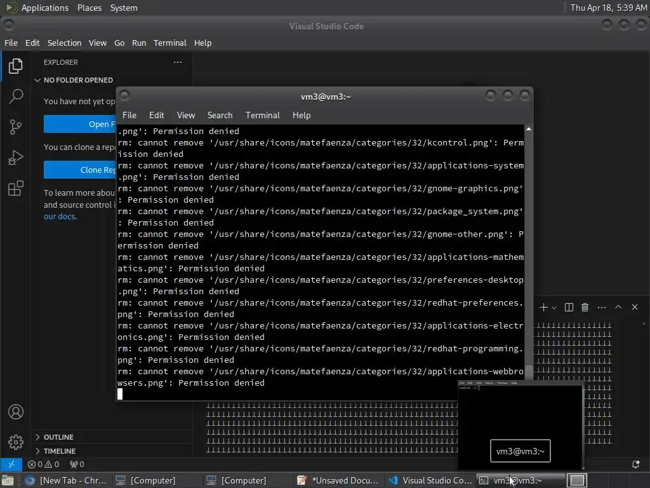
Task: Open VS Code Terminal menu
Action: (x=170, y=43)
